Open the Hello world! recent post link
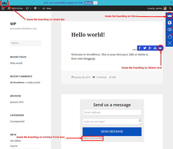Screen dimensions: 173x149 click(x=16, y=63)
